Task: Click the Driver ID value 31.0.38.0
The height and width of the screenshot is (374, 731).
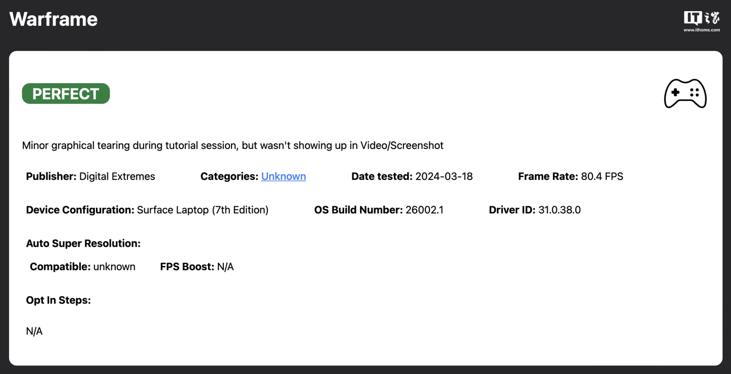Action: [x=559, y=210]
